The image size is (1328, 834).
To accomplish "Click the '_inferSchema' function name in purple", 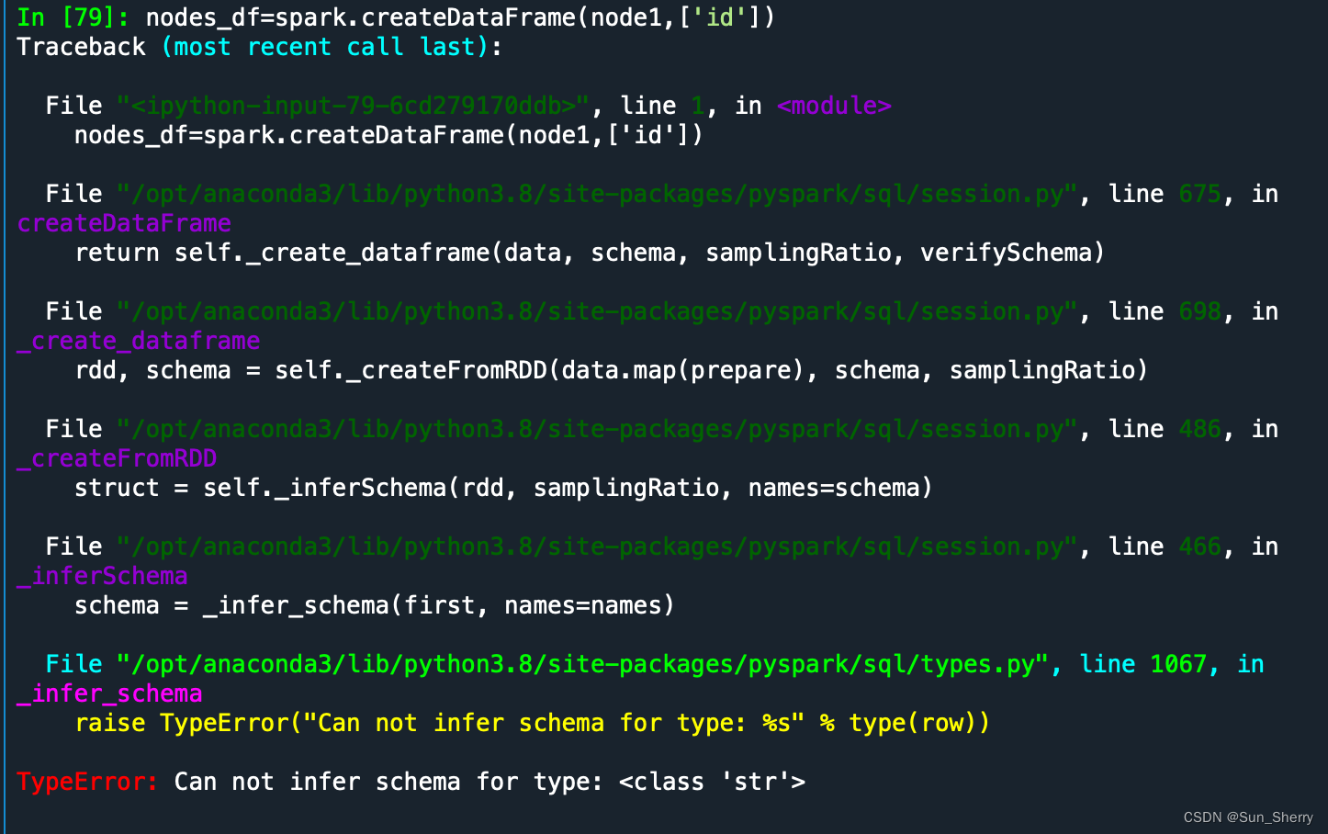I will [x=103, y=576].
